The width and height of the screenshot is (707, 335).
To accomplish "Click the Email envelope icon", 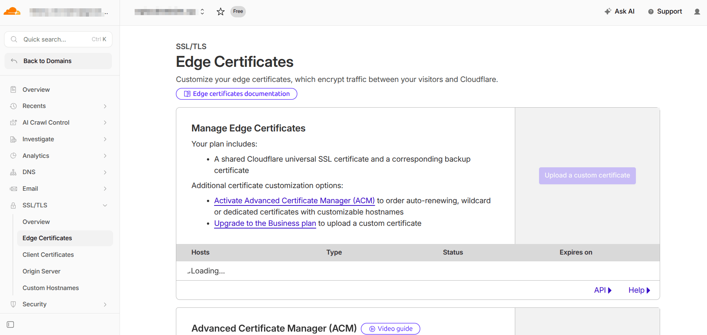I will point(13,188).
